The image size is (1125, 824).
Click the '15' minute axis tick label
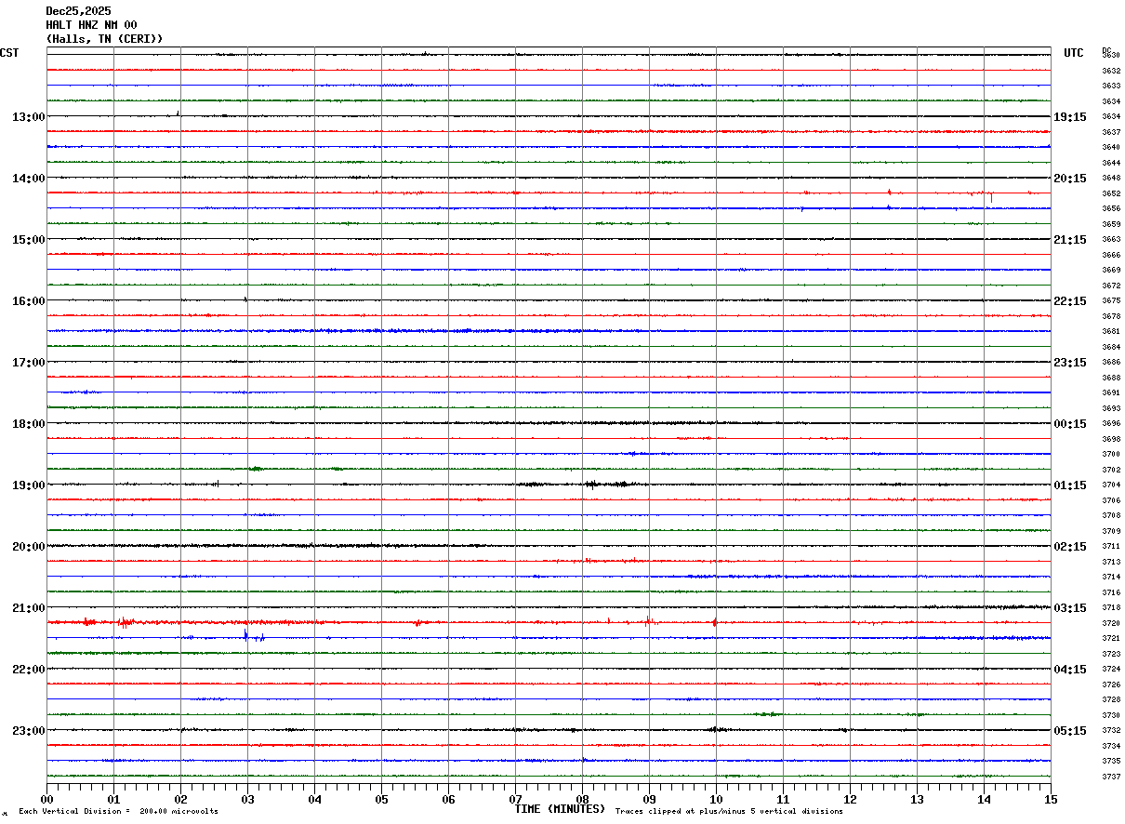click(x=1051, y=800)
